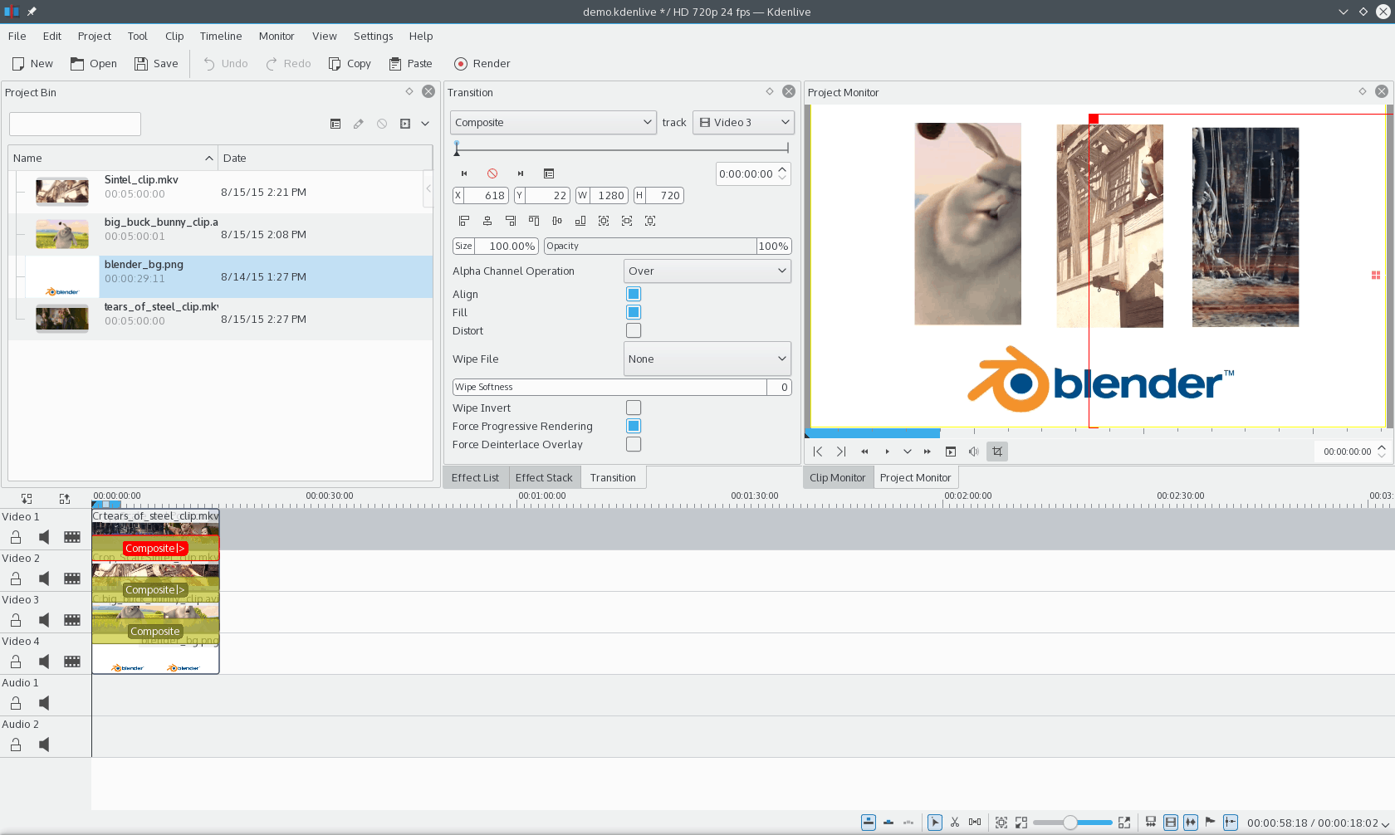Open the Composite transition type dropdown
The image size is (1395, 835).
pos(553,122)
